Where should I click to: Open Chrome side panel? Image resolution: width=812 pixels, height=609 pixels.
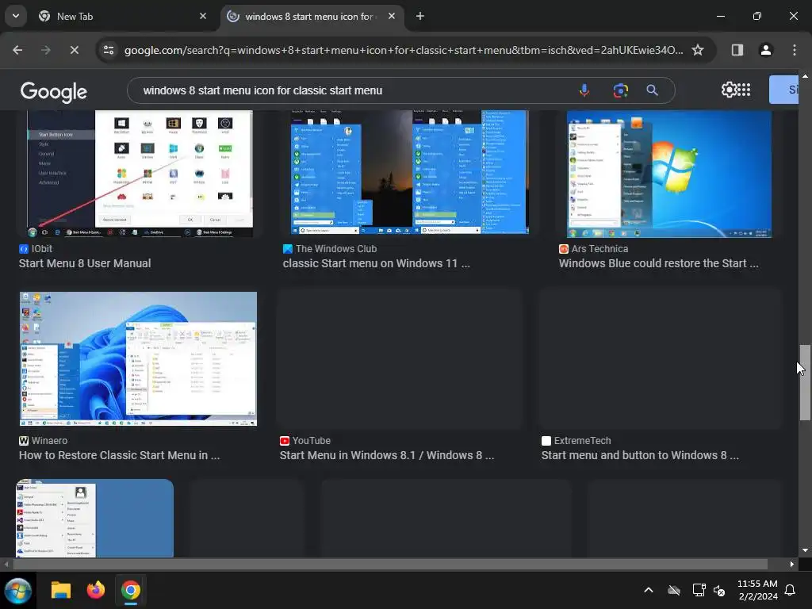point(737,50)
